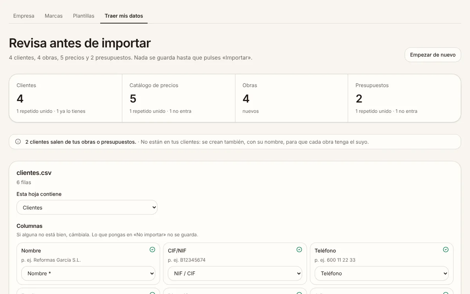
Task: Click the info icon in the clients notice
Action: coord(18,141)
